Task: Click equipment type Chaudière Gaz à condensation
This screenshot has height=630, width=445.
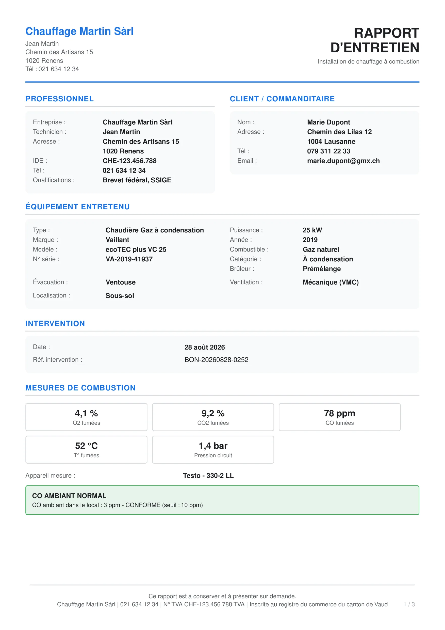Action: [155, 230]
